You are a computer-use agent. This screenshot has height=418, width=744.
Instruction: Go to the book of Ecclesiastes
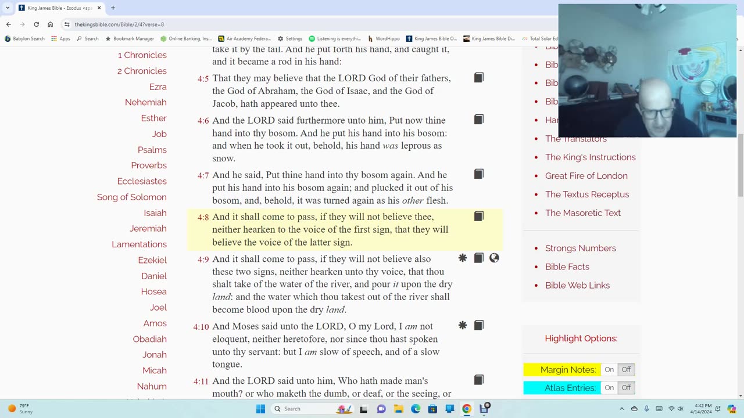click(x=142, y=181)
